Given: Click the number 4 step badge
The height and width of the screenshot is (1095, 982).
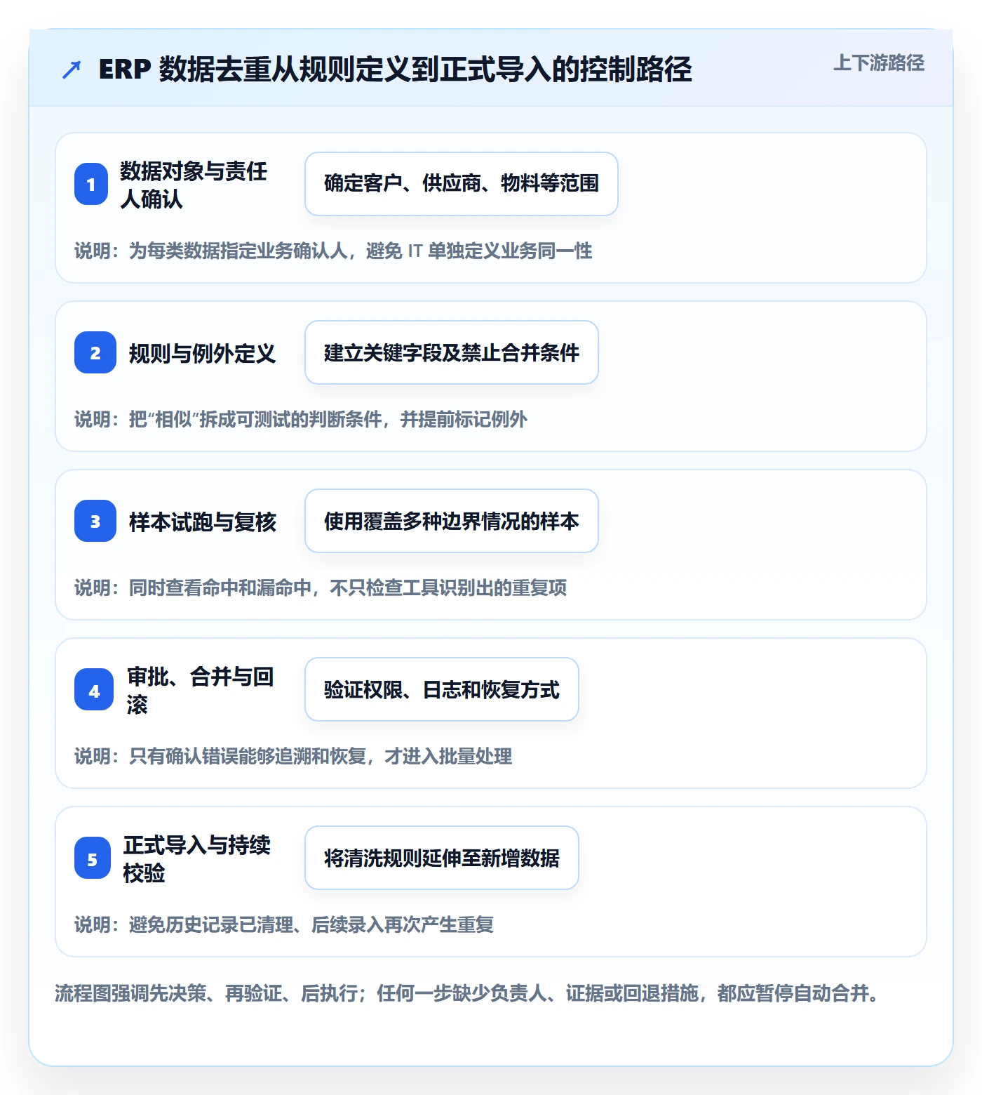Looking at the screenshot, I should [94, 689].
